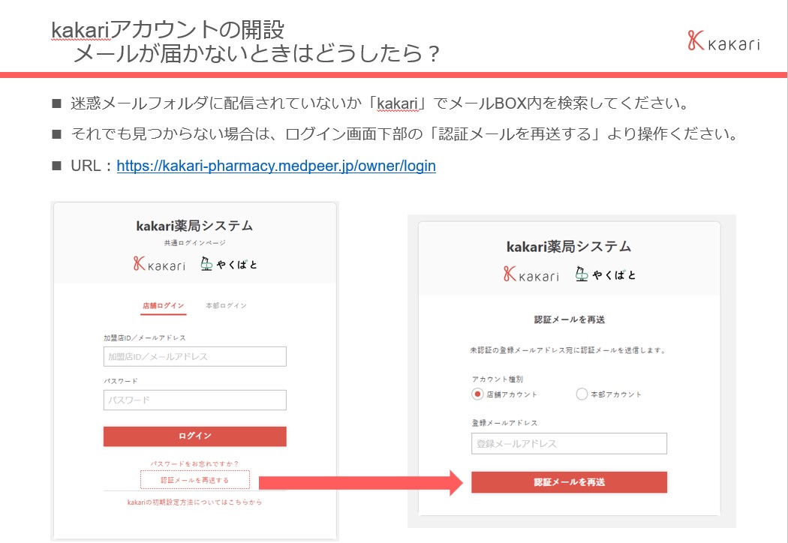Click the kakari logo in the resend panel
Viewport: 788px width, 543px height.
(x=531, y=274)
